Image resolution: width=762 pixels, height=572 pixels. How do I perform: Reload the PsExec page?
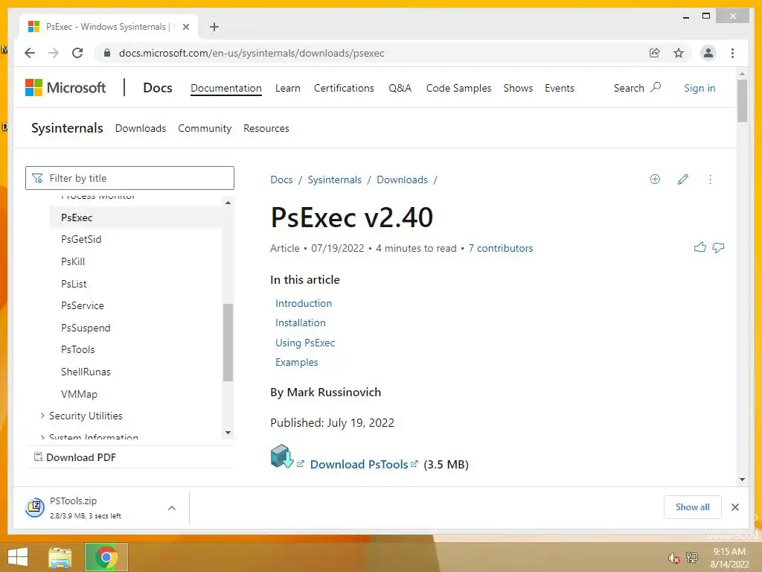point(77,53)
